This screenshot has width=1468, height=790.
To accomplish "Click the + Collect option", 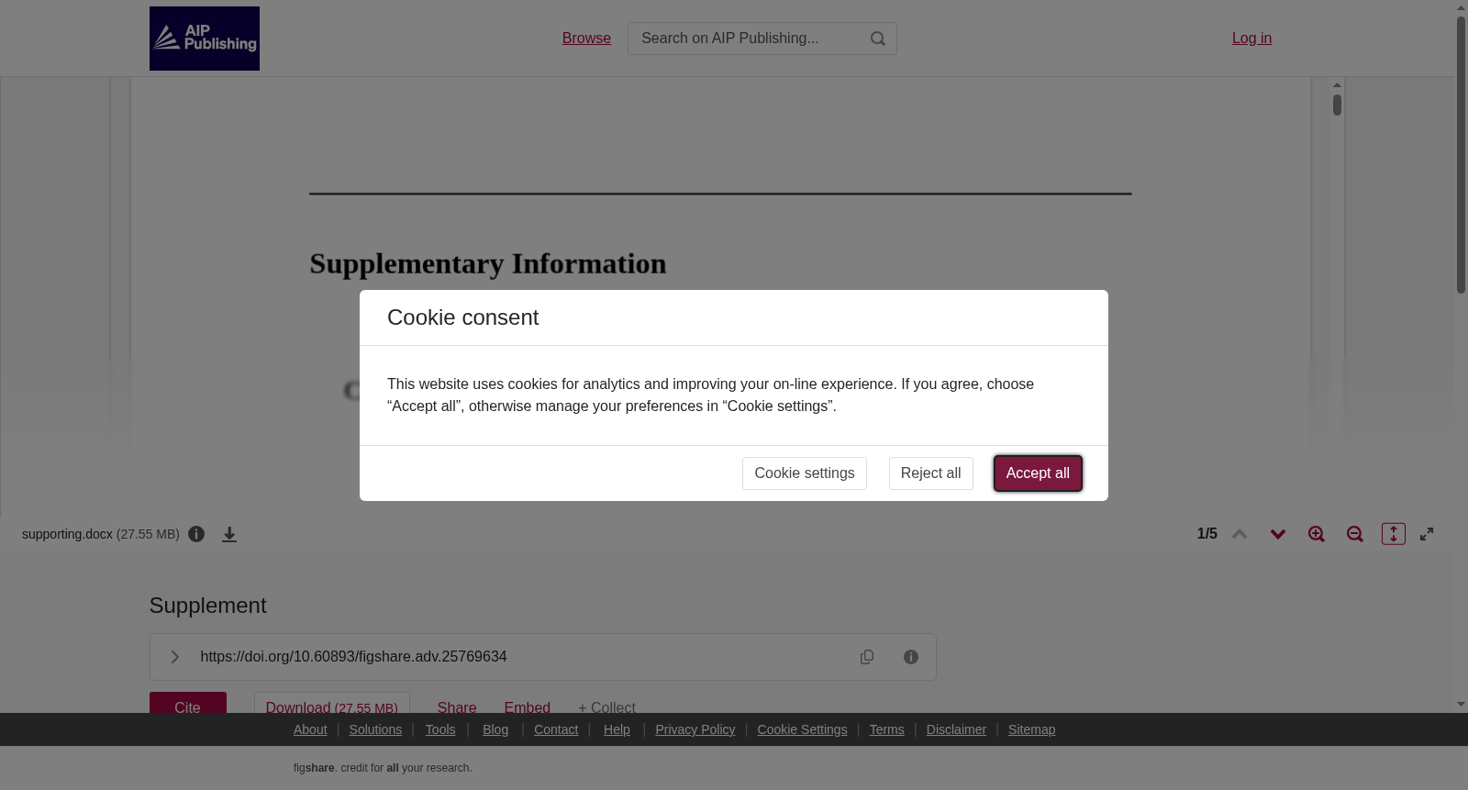I will 606,707.
